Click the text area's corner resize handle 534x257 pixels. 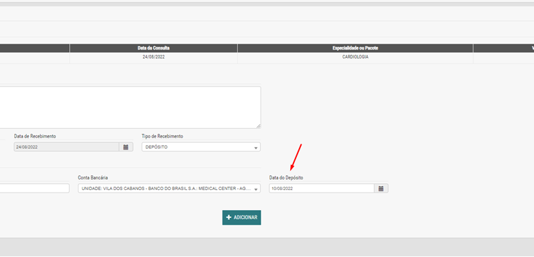[x=259, y=126]
